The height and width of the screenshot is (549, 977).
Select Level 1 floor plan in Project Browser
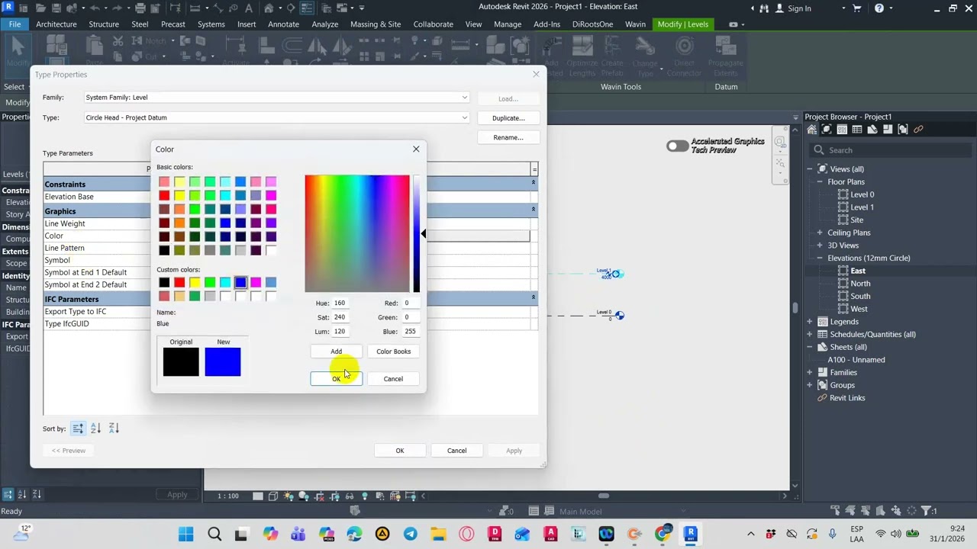click(862, 207)
